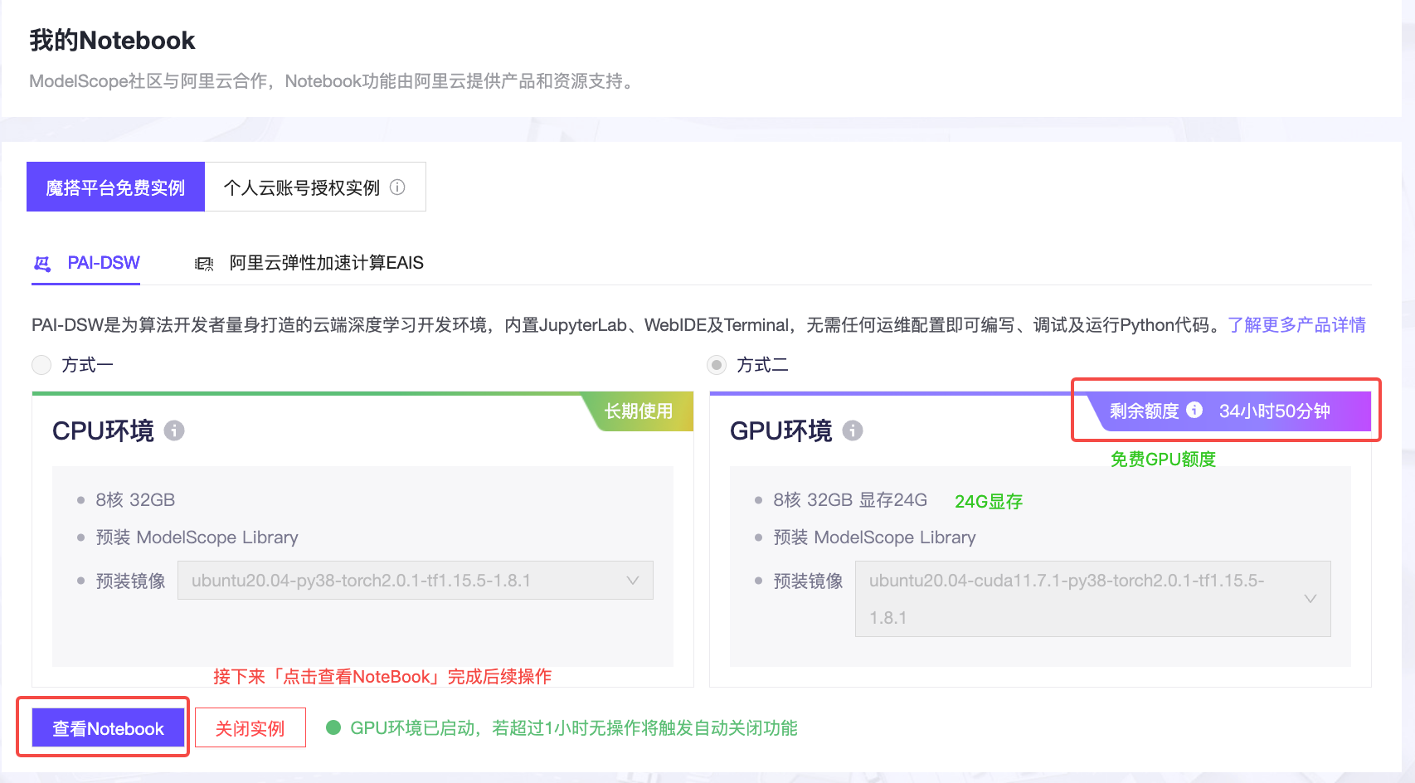Select the 方式二 radio button
The image size is (1415, 783).
(x=717, y=365)
